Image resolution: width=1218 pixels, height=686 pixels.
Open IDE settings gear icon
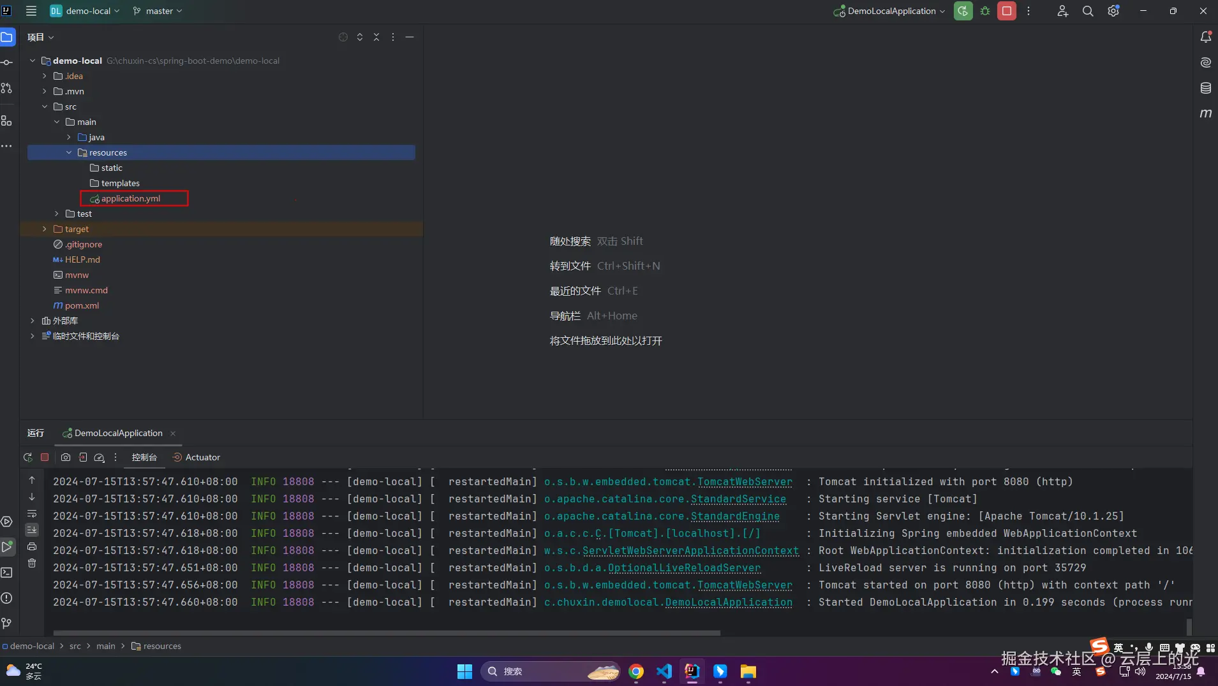(1113, 11)
